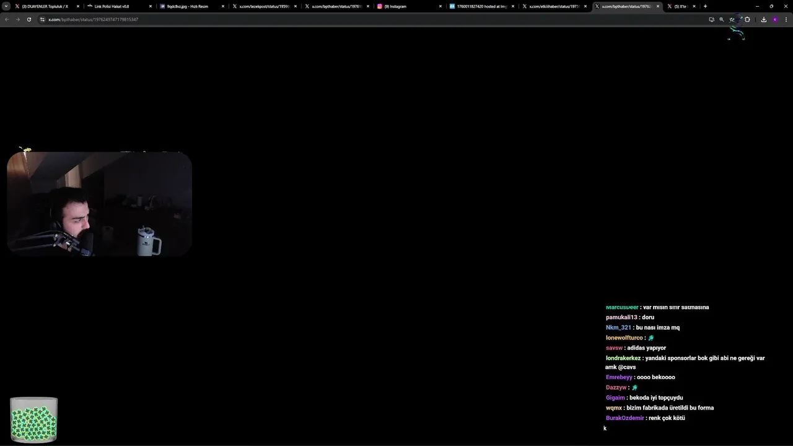Open a new tab with plus button
The height and width of the screenshot is (446, 793).
click(x=705, y=6)
